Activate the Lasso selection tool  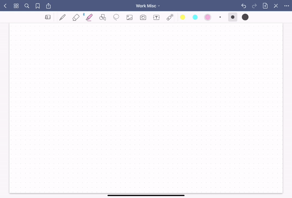[x=116, y=17]
